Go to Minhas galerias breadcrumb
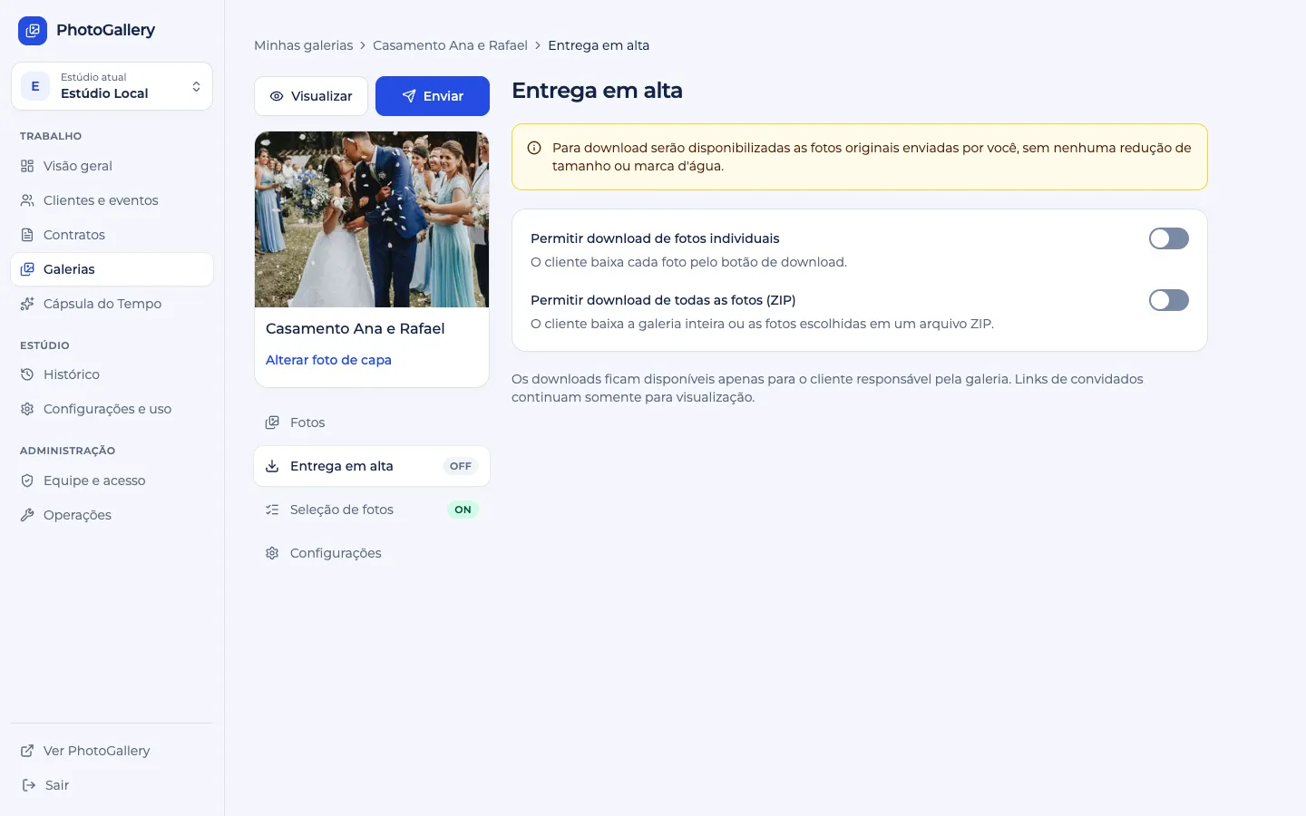This screenshot has height=816, width=1306. [303, 45]
